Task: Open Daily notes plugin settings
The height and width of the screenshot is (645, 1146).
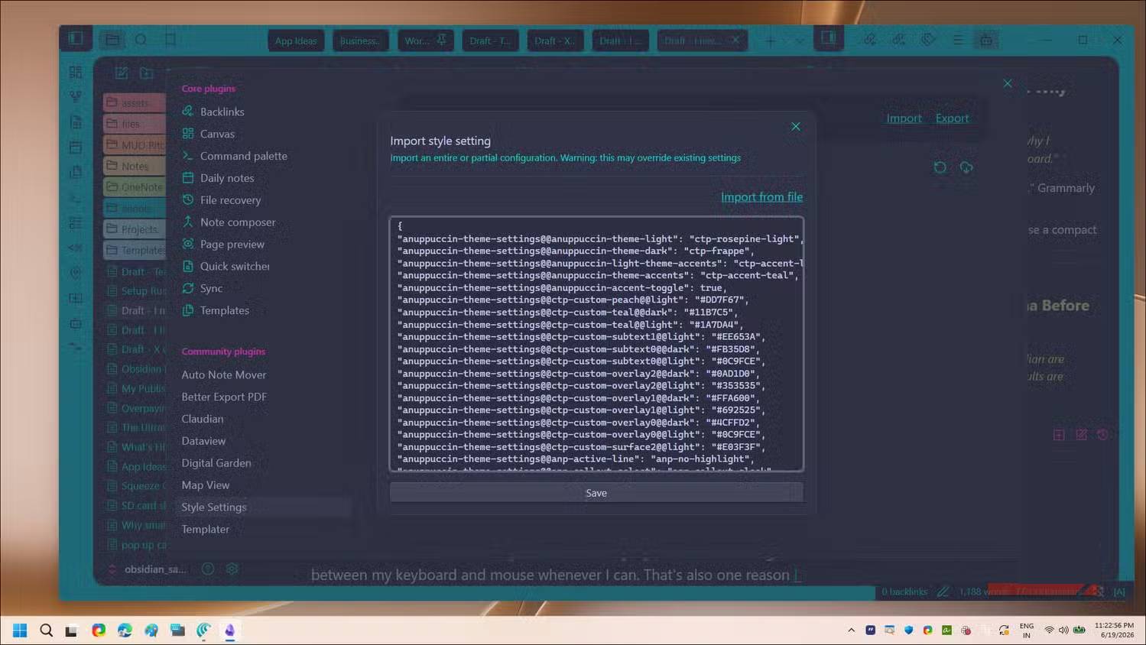Action: pyautogui.click(x=226, y=178)
